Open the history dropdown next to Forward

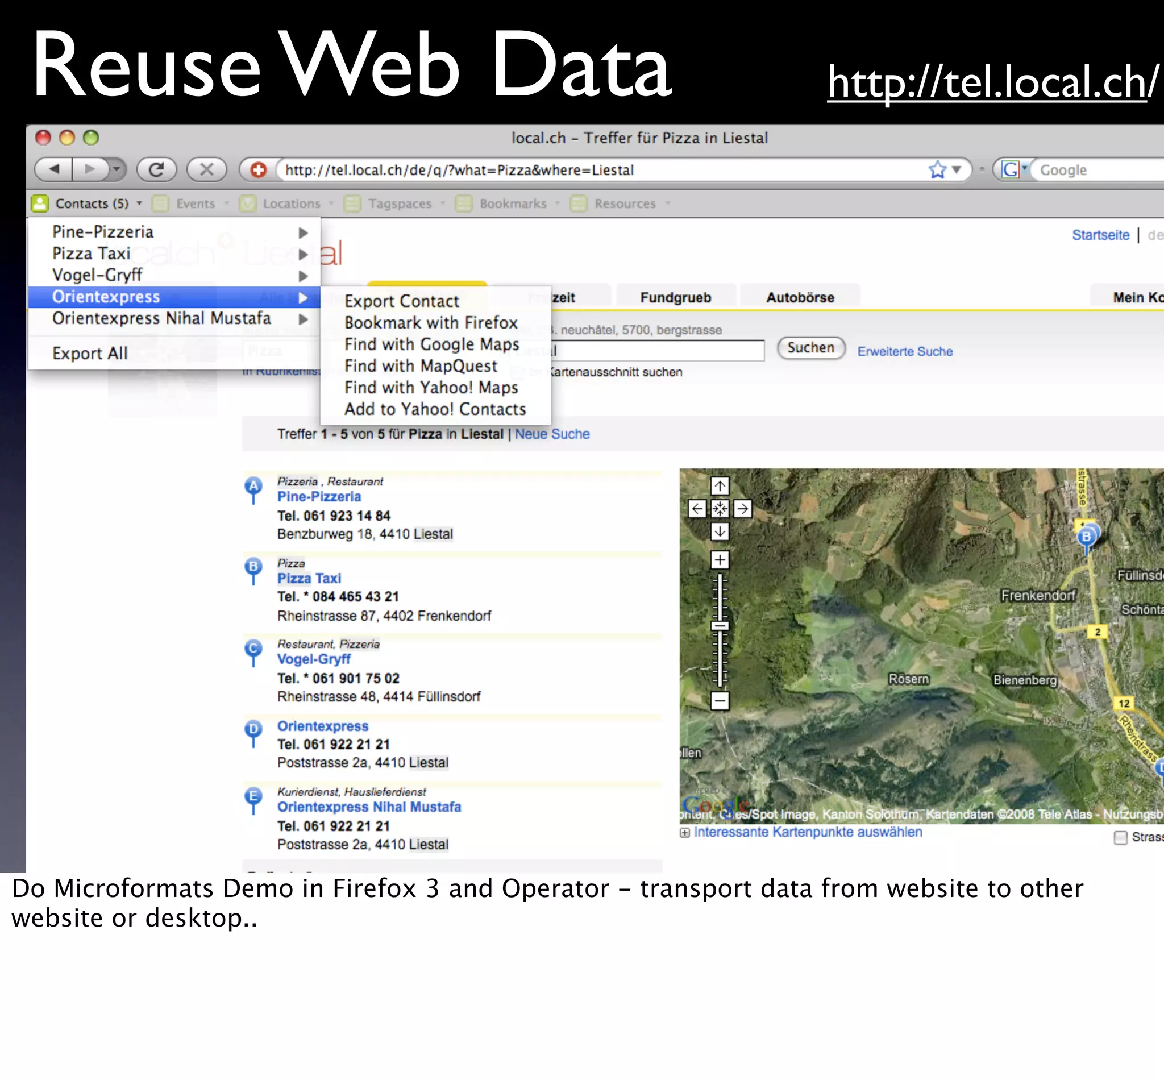[x=117, y=169]
